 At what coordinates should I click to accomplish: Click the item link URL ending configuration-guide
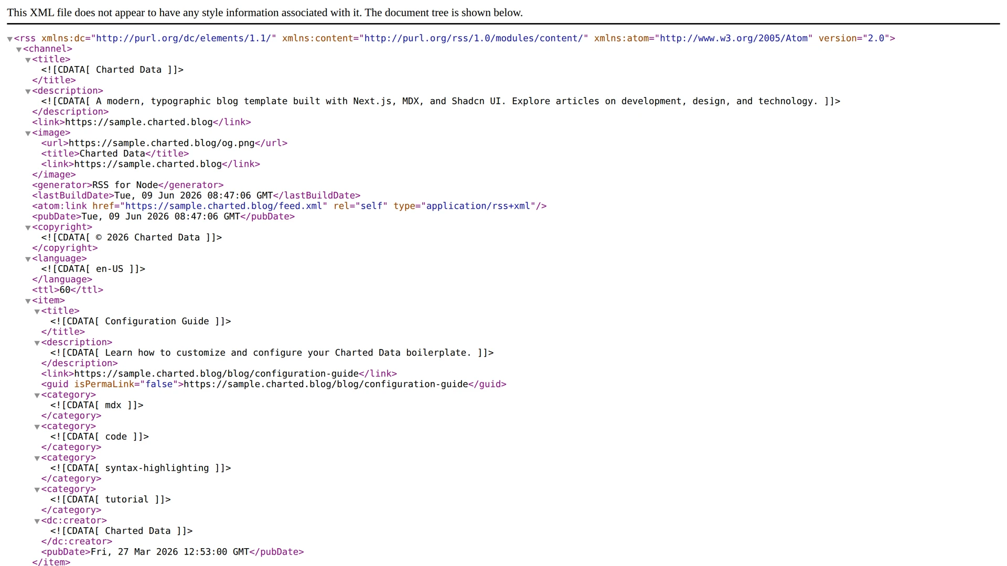[x=216, y=374]
